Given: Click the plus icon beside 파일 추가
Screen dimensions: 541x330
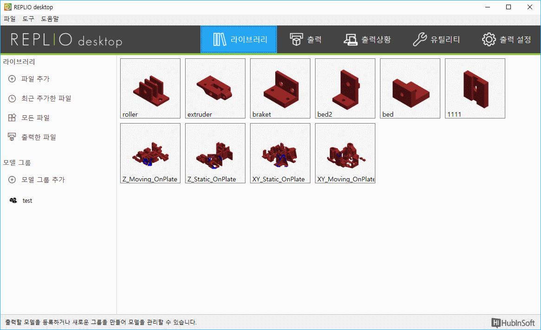Looking at the screenshot, I should tap(12, 79).
